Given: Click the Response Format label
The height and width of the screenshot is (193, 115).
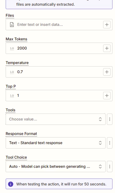Looking at the screenshot, I should 21,134.
